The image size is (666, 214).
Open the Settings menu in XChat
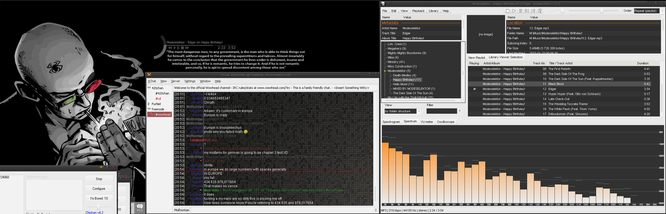point(190,81)
